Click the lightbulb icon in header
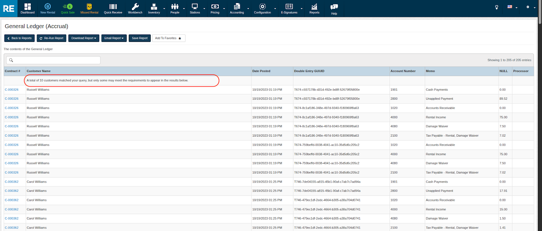 (x=497, y=7)
